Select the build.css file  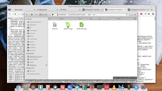(x=55, y=26)
